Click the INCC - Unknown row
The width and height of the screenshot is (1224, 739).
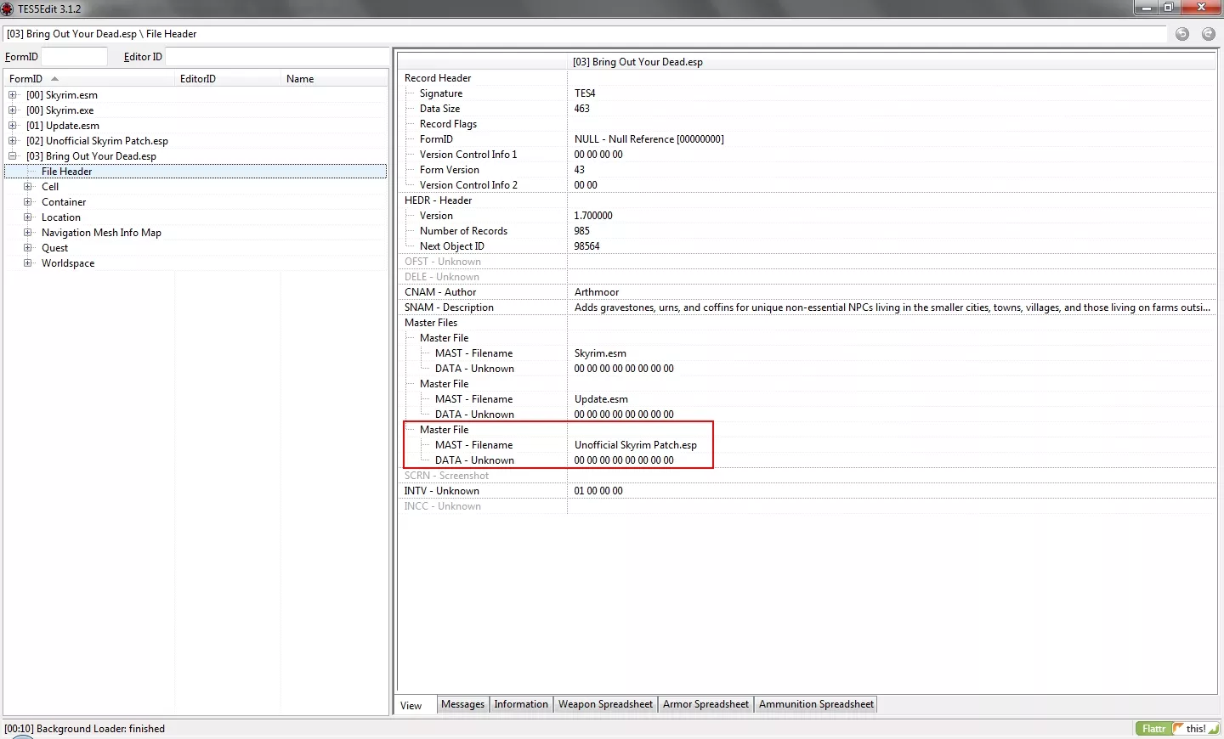point(807,506)
